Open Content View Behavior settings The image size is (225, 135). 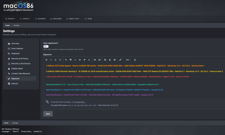pos(21,74)
